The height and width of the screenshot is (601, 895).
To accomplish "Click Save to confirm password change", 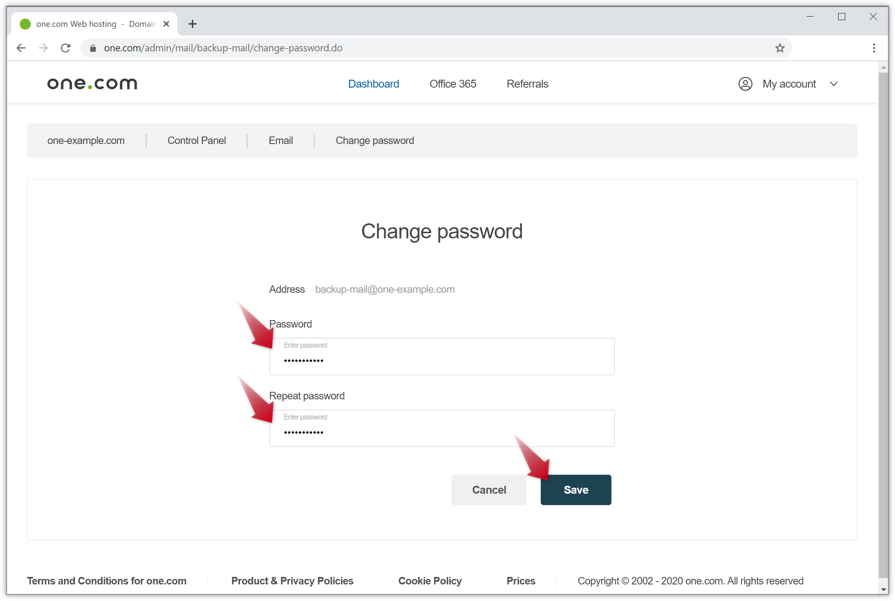I will [575, 490].
